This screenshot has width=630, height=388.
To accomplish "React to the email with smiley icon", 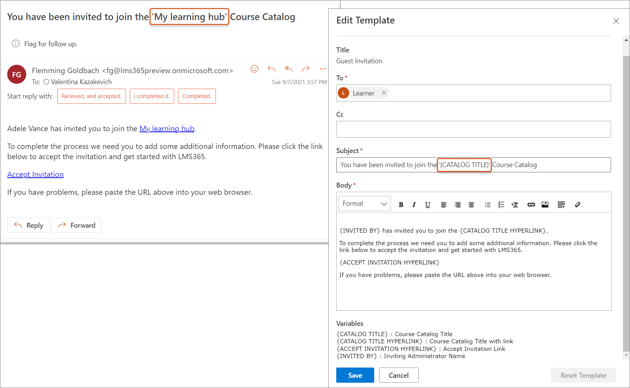I will [x=254, y=69].
